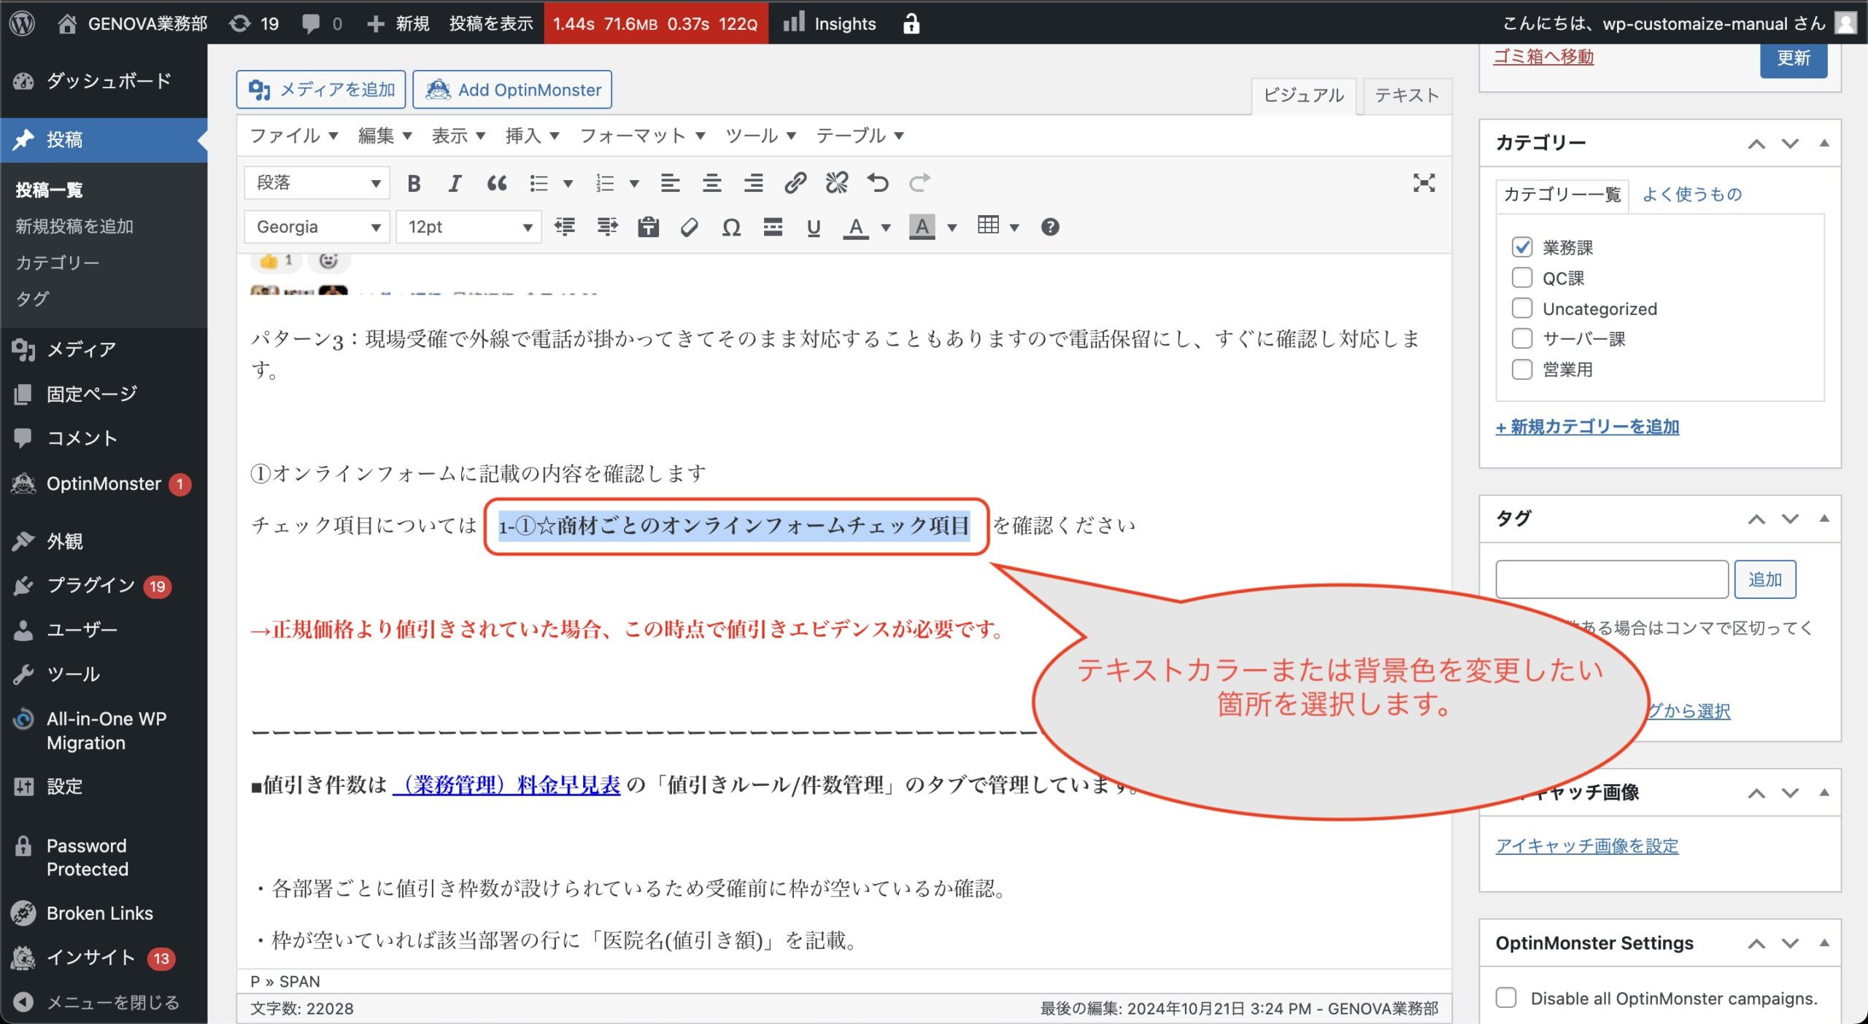Switch to the テキスト editor tab
The image size is (1868, 1024).
point(1406,96)
